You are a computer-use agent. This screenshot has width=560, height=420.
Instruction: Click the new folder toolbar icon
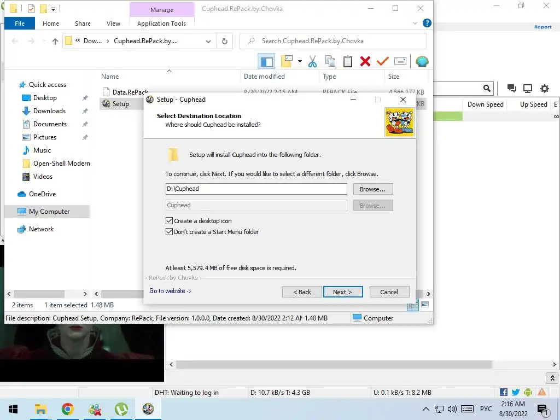[287, 61]
